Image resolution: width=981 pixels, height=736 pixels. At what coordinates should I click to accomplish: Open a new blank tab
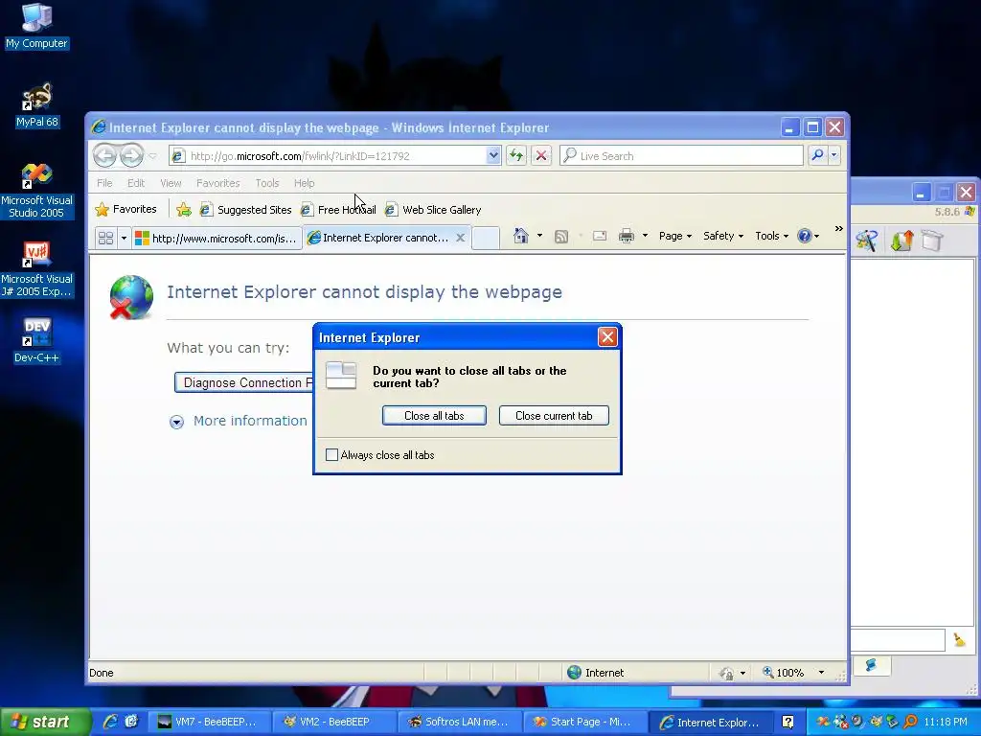(486, 239)
